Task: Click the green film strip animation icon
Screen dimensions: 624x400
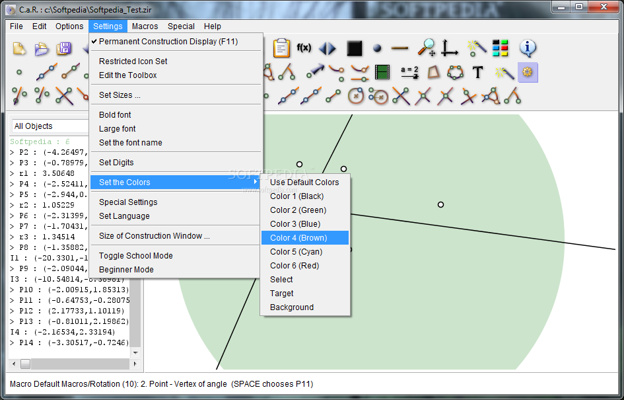Action: coord(382,73)
